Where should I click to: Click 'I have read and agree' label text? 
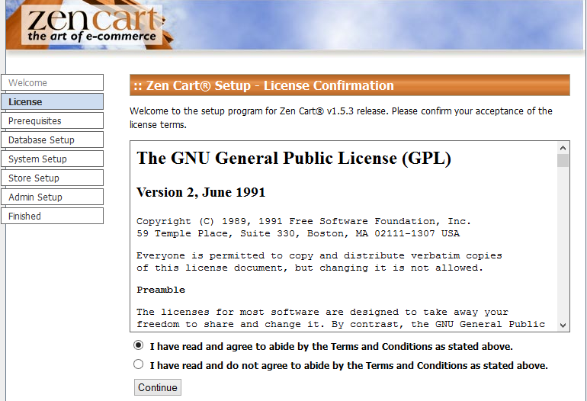332,346
